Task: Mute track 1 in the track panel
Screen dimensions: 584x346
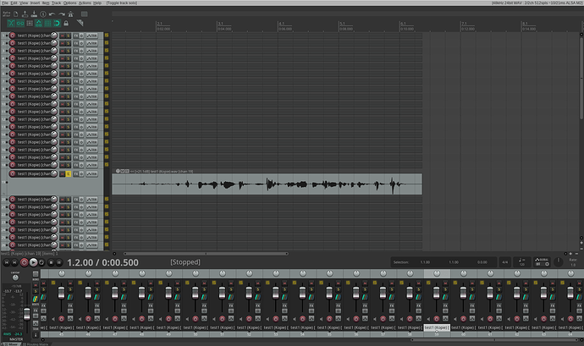Action: (x=62, y=36)
